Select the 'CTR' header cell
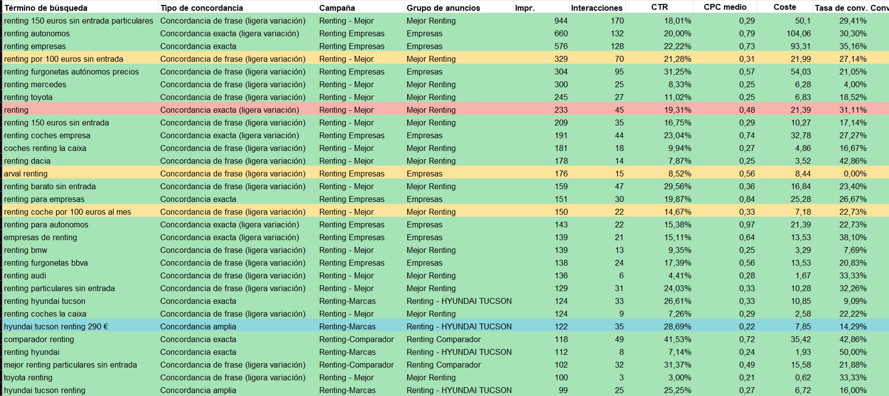889x396 pixels. (660, 7)
